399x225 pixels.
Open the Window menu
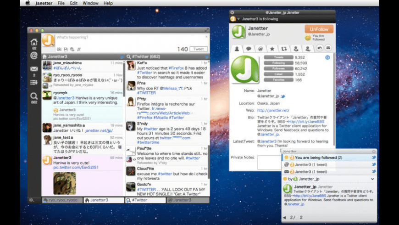point(90,3)
